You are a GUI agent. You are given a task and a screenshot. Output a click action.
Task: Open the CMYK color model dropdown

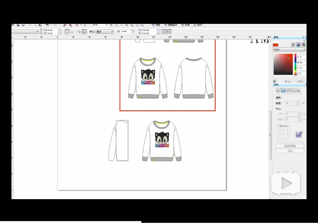(x=289, y=49)
